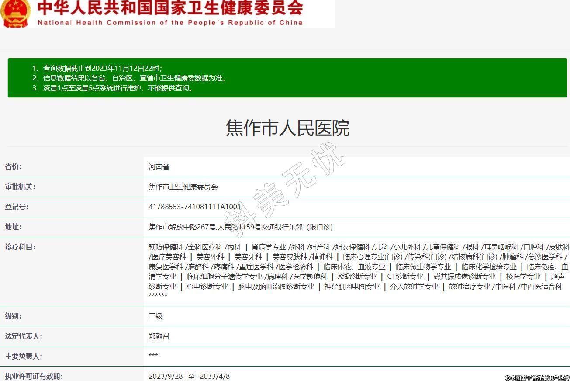570x381 pixels.
Task: Select legal representative name 郑献召
Action: (159, 336)
